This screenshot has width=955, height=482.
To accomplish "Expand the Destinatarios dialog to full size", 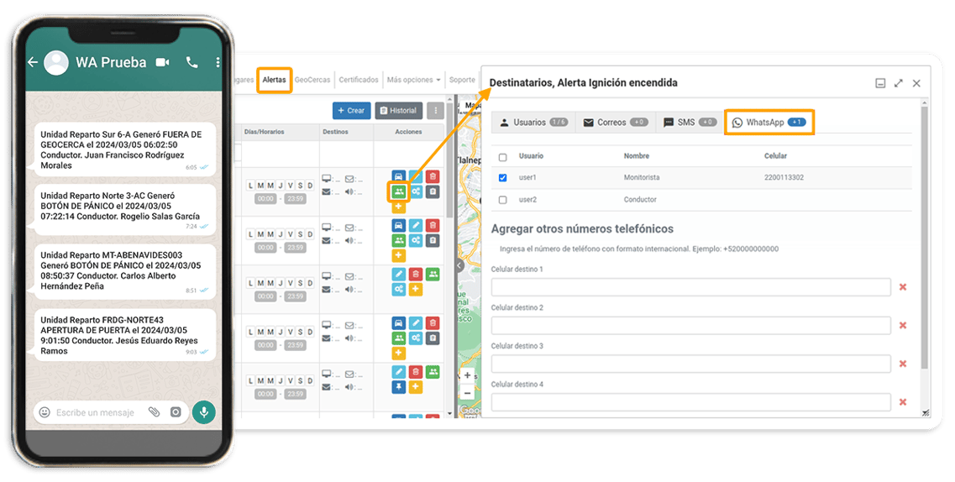I will tap(899, 83).
